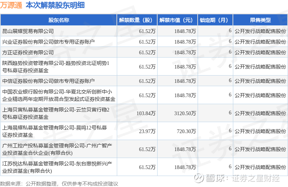Select the 本次解禁股东明细 heading text
The width and height of the screenshot is (288, 187).
click(55, 5)
